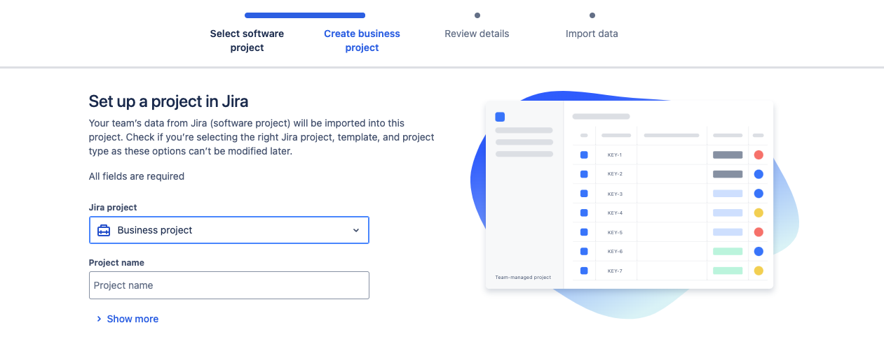This screenshot has width=884, height=344.
Task: Focus the Project name input field
Action: [229, 285]
